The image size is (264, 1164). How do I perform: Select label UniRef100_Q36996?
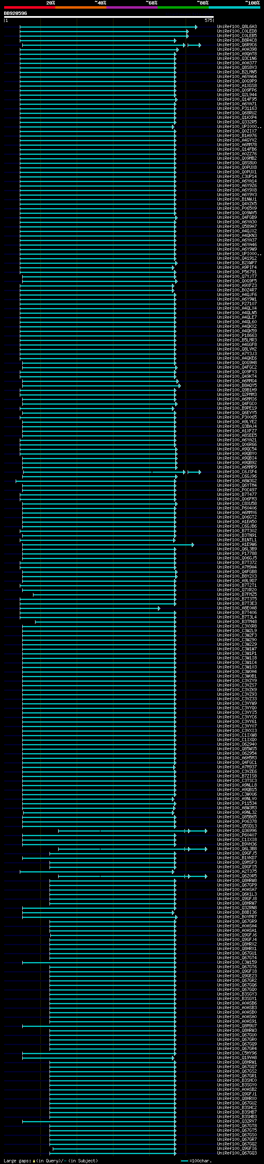click(237, 830)
